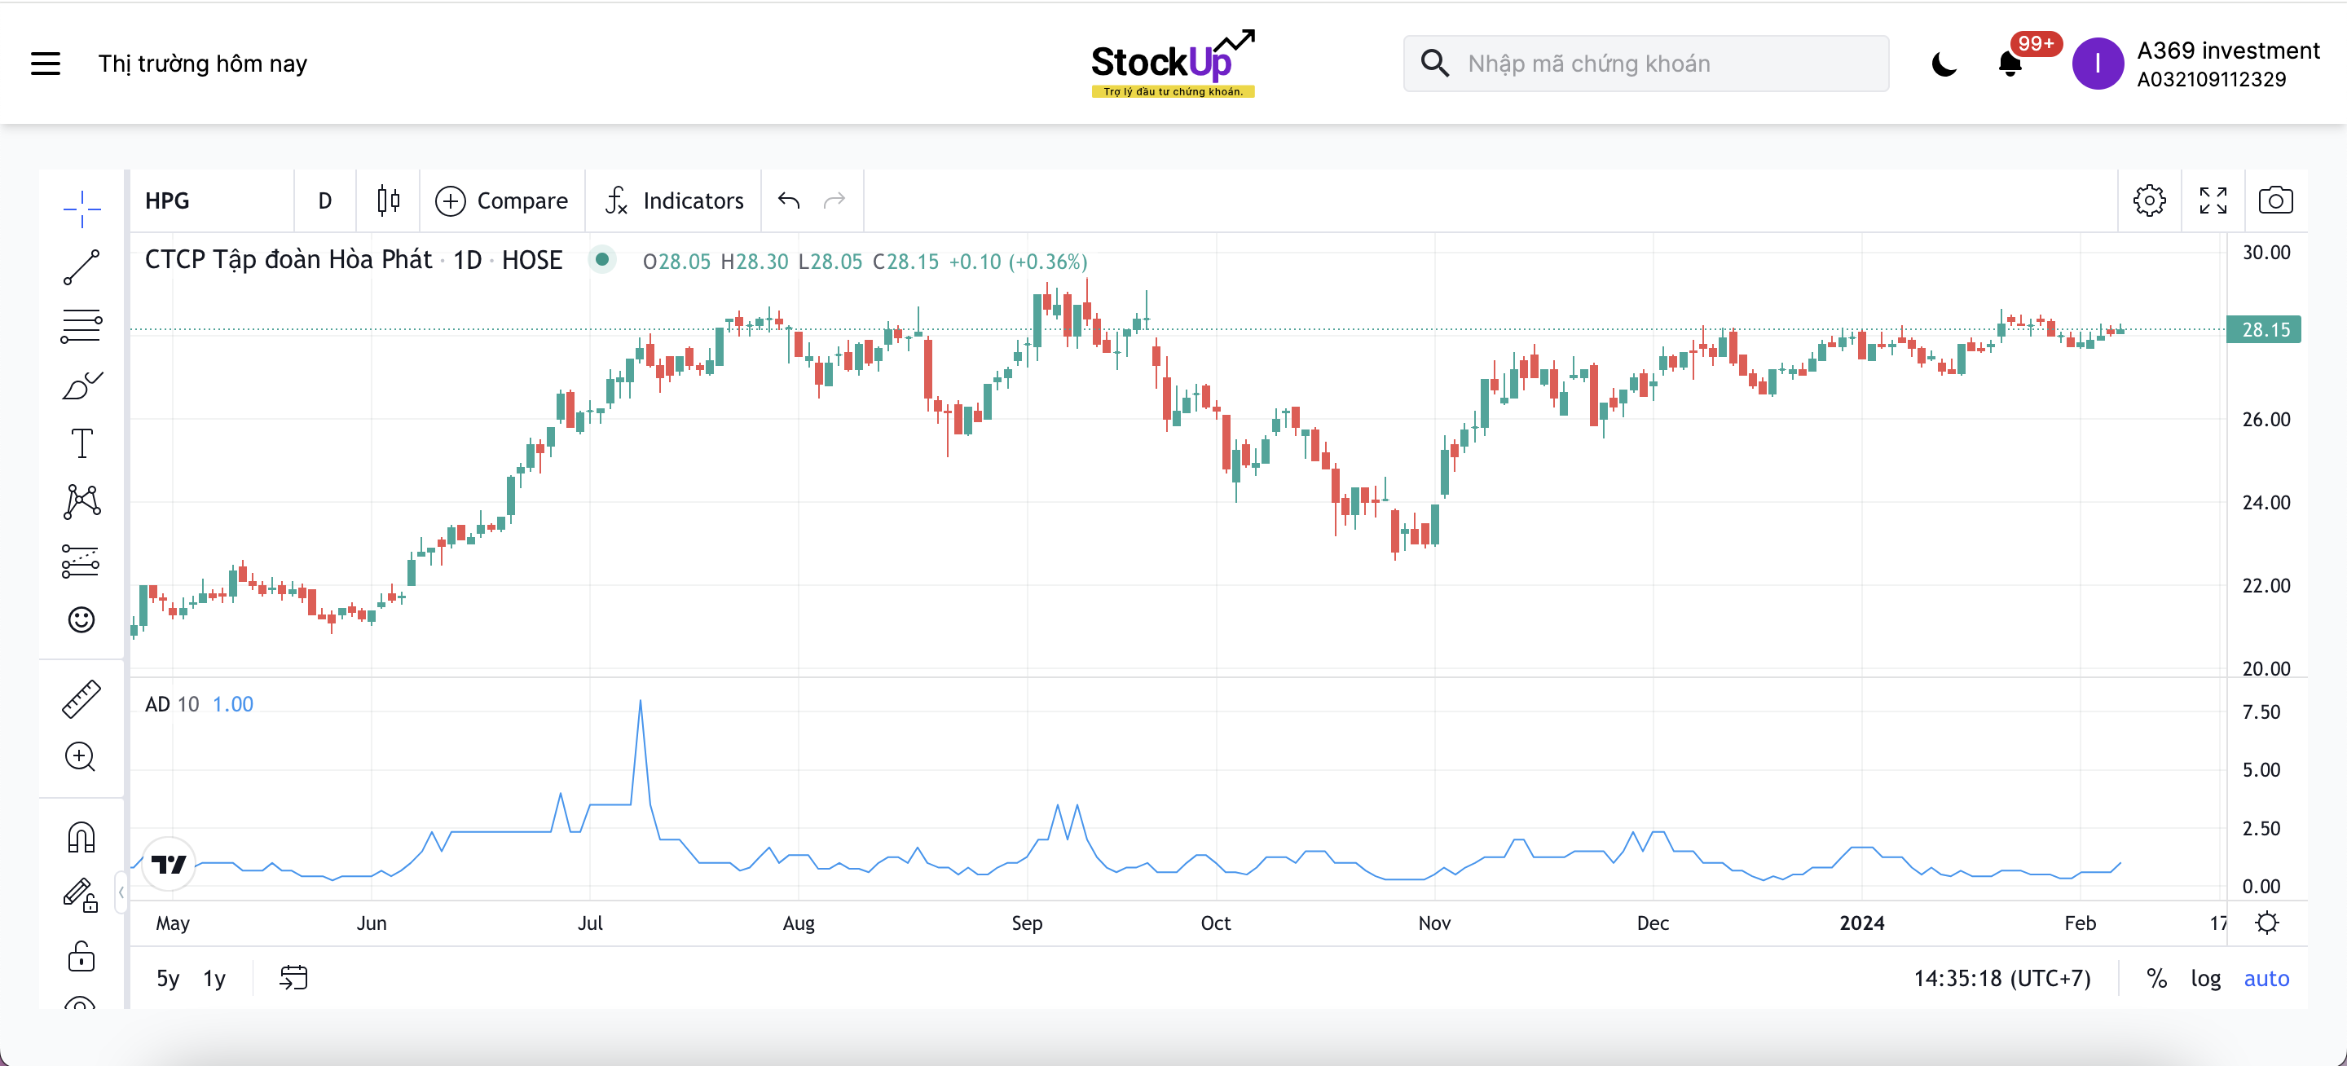
Task: Redo the chart action
Action: [834, 200]
